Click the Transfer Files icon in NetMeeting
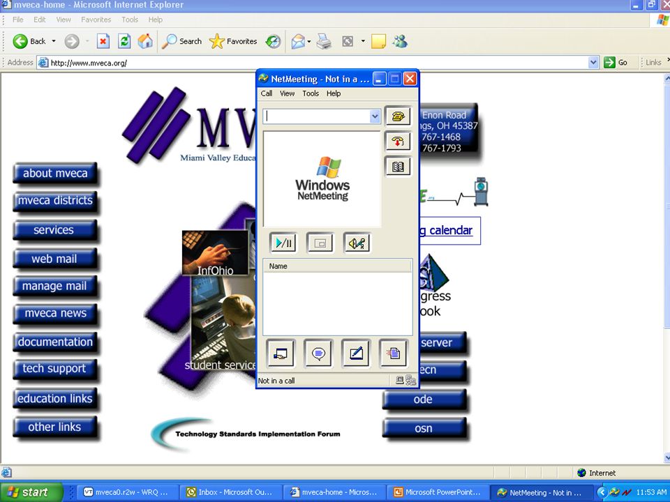Screen dimensions: 670x502 394,353
